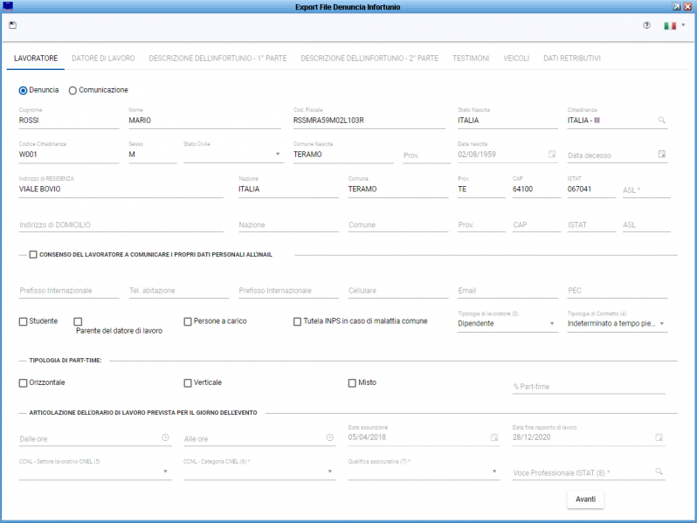Check the Orizzontale part-time option
Image resolution: width=697 pixels, height=523 pixels.
point(24,382)
